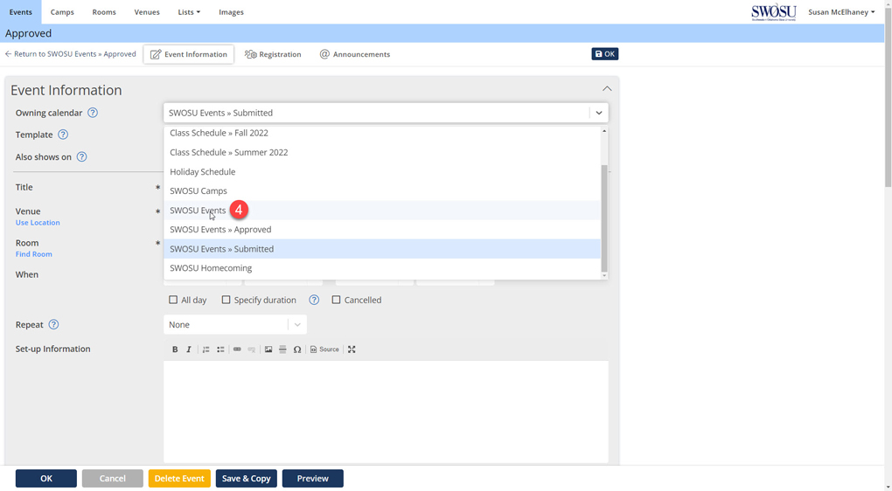The width and height of the screenshot is (892, 491).
Task: Click the Cancel button
Action: tap(113, 479)
